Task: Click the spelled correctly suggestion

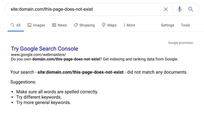Action: 57,92
